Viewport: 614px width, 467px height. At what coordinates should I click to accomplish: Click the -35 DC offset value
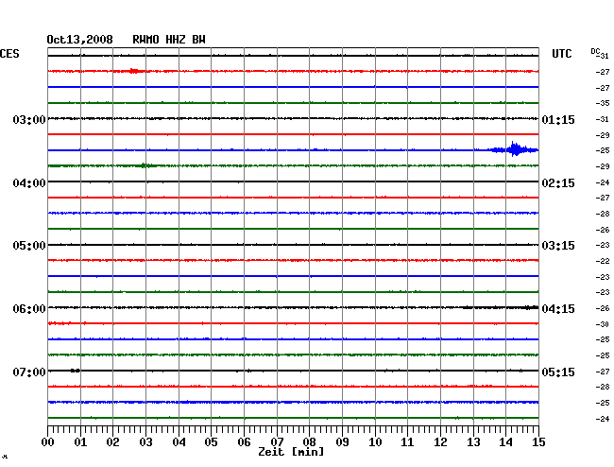603,103
